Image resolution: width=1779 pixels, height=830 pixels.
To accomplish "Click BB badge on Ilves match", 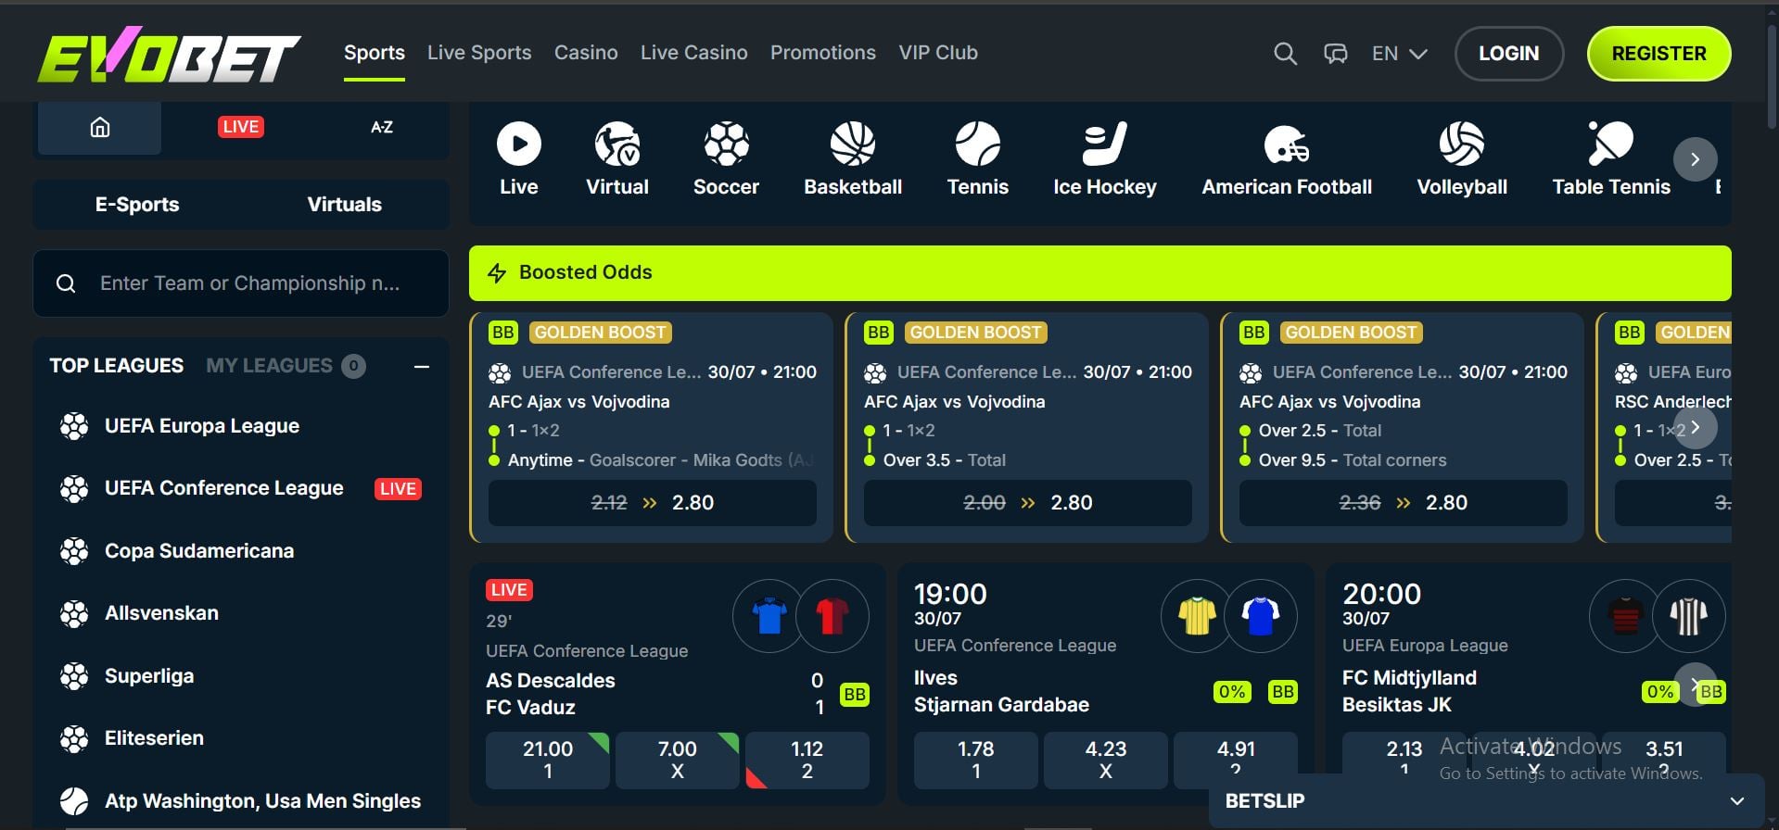I will coord(1283,691).
